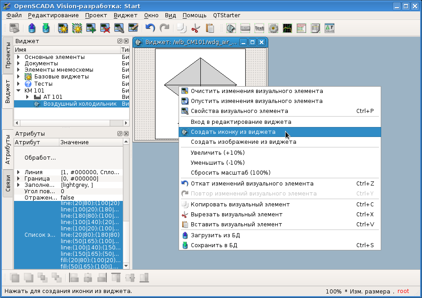Open the Проект menu
This screenshot has width=422, height=298.
click(96, 15)
